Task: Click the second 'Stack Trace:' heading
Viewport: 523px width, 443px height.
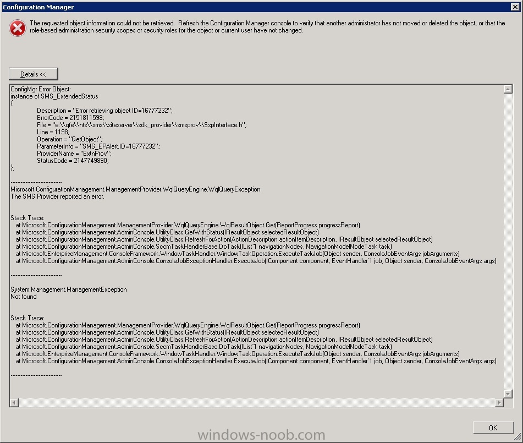Action: (27, 318)
